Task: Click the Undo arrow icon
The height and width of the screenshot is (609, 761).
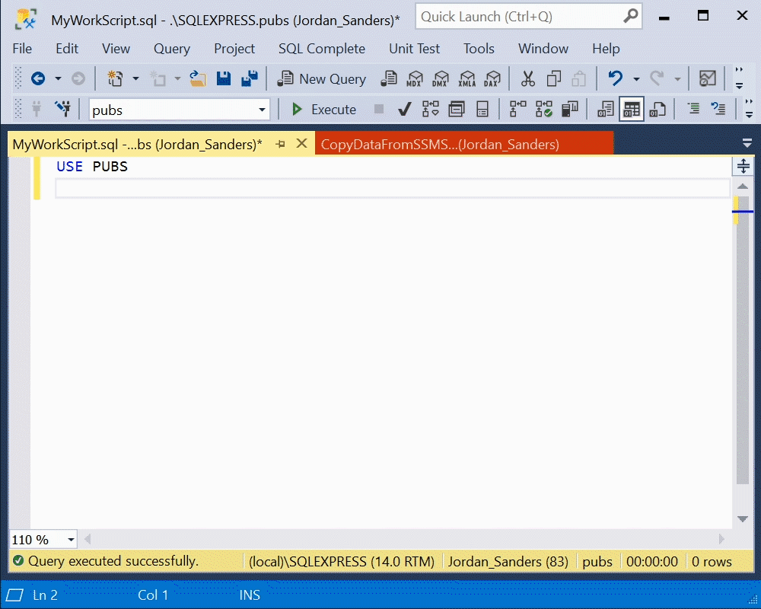Action: tap(616, 78)
